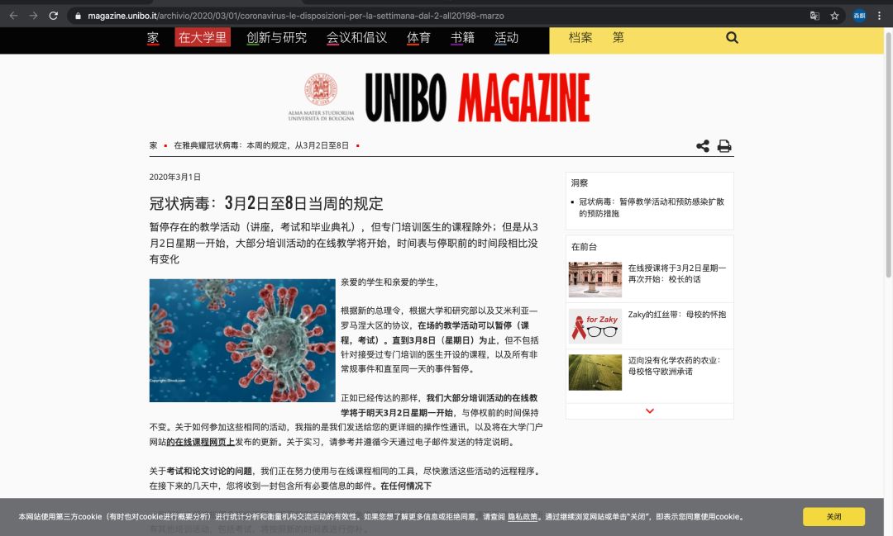Reload the page with the refresh icon

54,16
